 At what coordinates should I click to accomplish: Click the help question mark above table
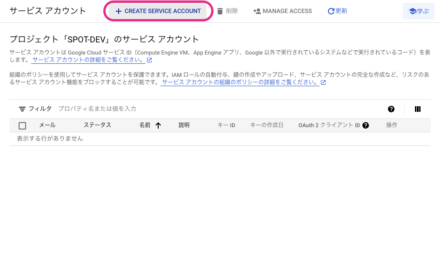coord(391,109)
